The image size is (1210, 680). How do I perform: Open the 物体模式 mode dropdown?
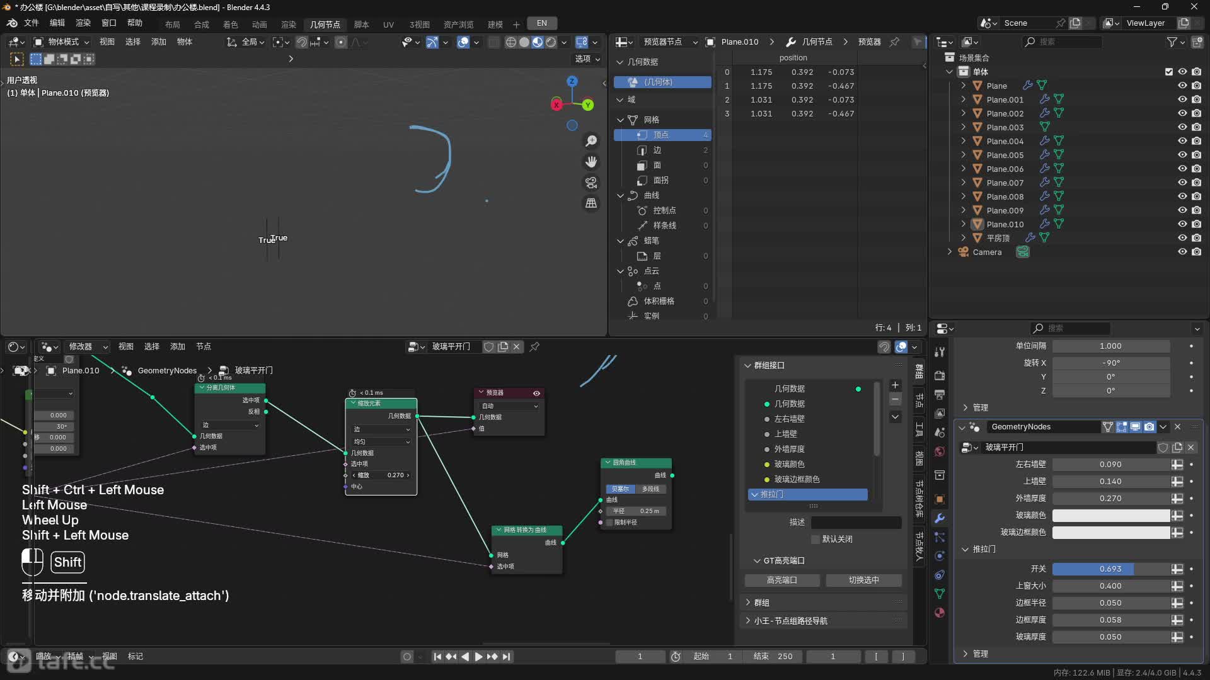(x=61, y=42)
